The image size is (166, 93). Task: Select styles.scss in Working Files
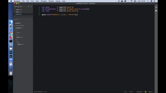click(19, 12)
